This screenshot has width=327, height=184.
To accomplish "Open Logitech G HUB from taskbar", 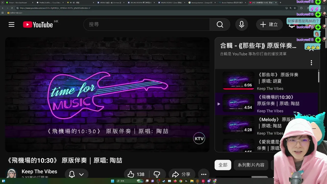I will (186, 181).
